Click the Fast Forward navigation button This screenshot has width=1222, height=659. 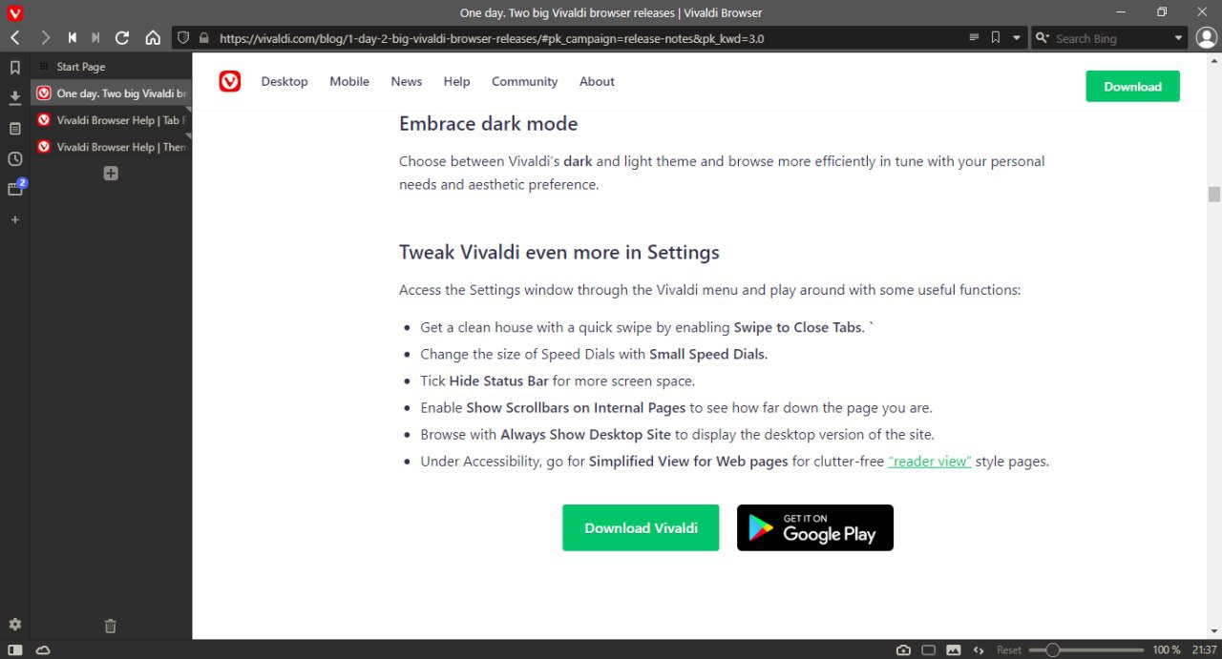(x=95, y=38)
